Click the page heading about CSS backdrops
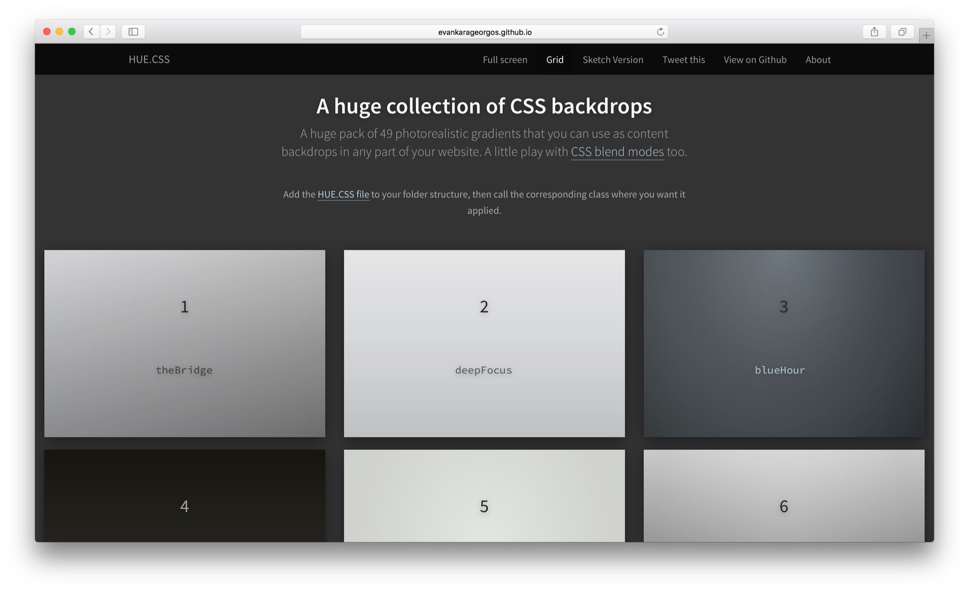 click(x=484, y=106)
